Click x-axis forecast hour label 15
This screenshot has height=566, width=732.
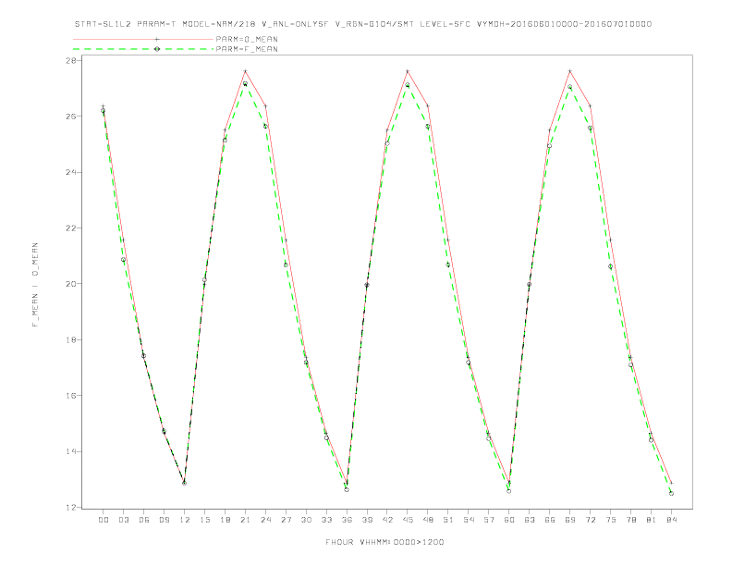204,520
